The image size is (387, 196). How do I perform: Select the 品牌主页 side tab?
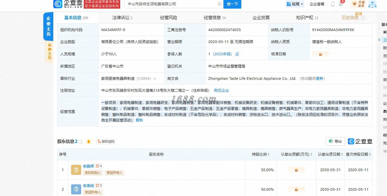(49, 51)
